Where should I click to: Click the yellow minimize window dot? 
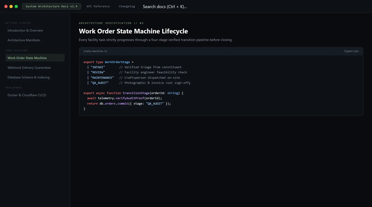pos(11,6)
